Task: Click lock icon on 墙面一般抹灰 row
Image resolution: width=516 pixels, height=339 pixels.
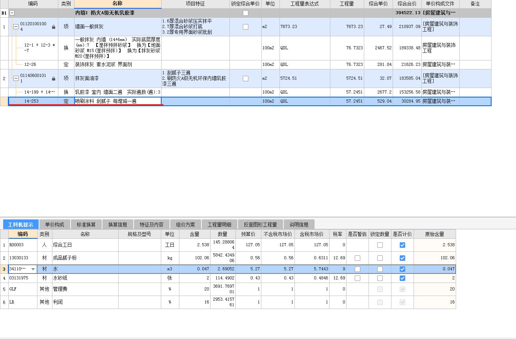Action: (x=54, y=27)
